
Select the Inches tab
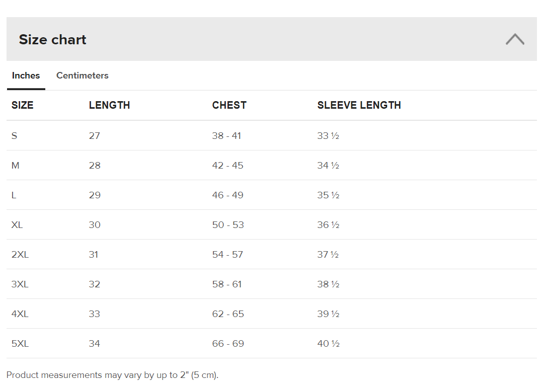tap(26, 75)
